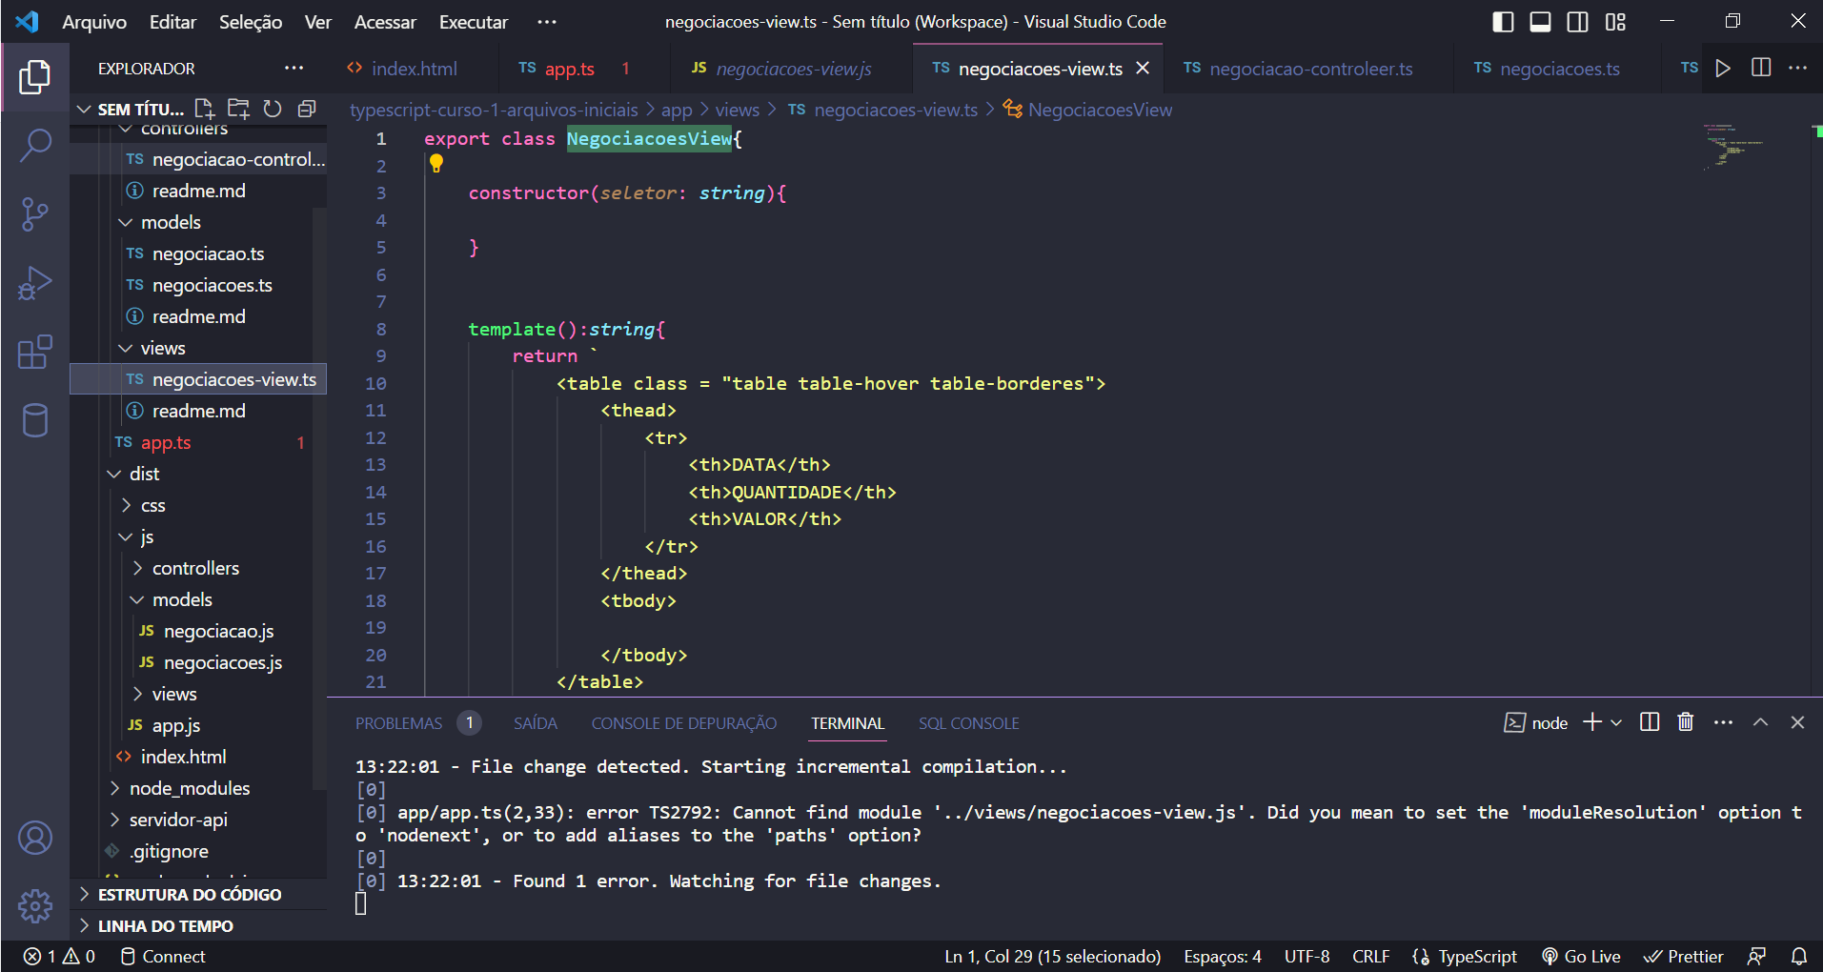
Task: Open the Seleção menu
Action: [x=251, y=22]
